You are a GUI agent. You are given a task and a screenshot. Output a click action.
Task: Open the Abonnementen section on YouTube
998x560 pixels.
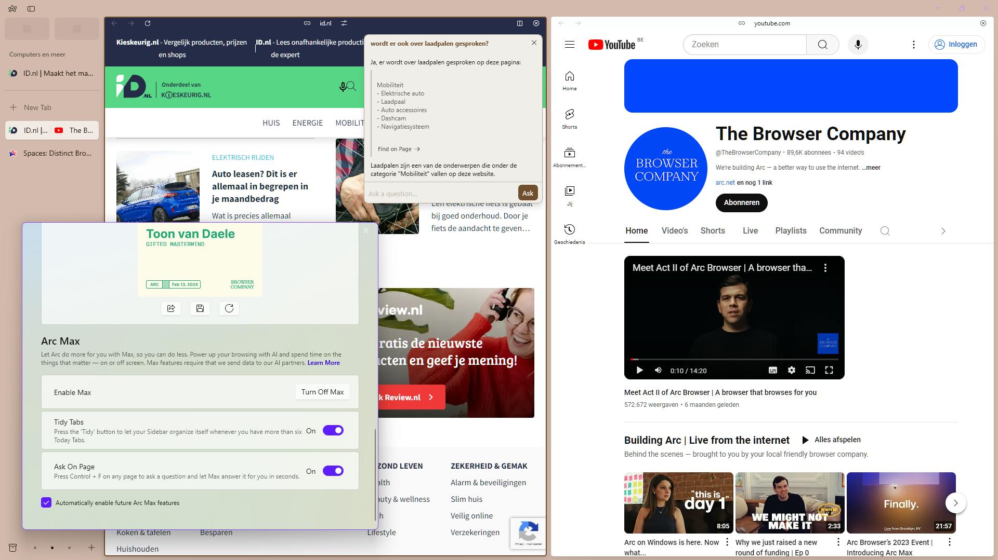570,156
